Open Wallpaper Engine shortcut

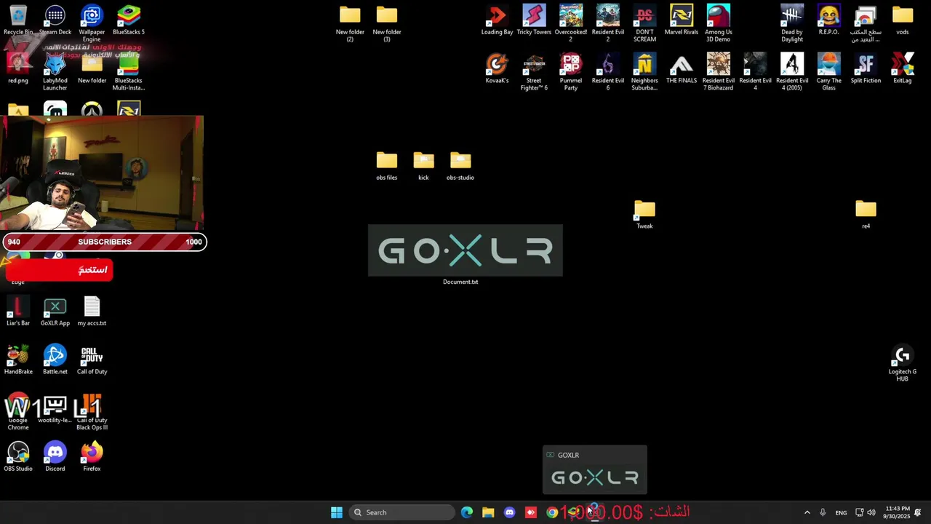click(x=92, y=23)
